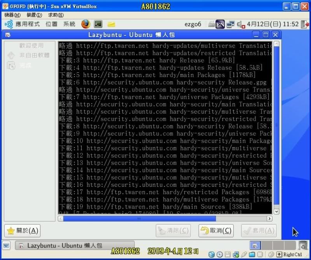This screenshot has height=260, width=311.
Task: Launch the Firefox browser from the panel
Action: click(86, 24)
